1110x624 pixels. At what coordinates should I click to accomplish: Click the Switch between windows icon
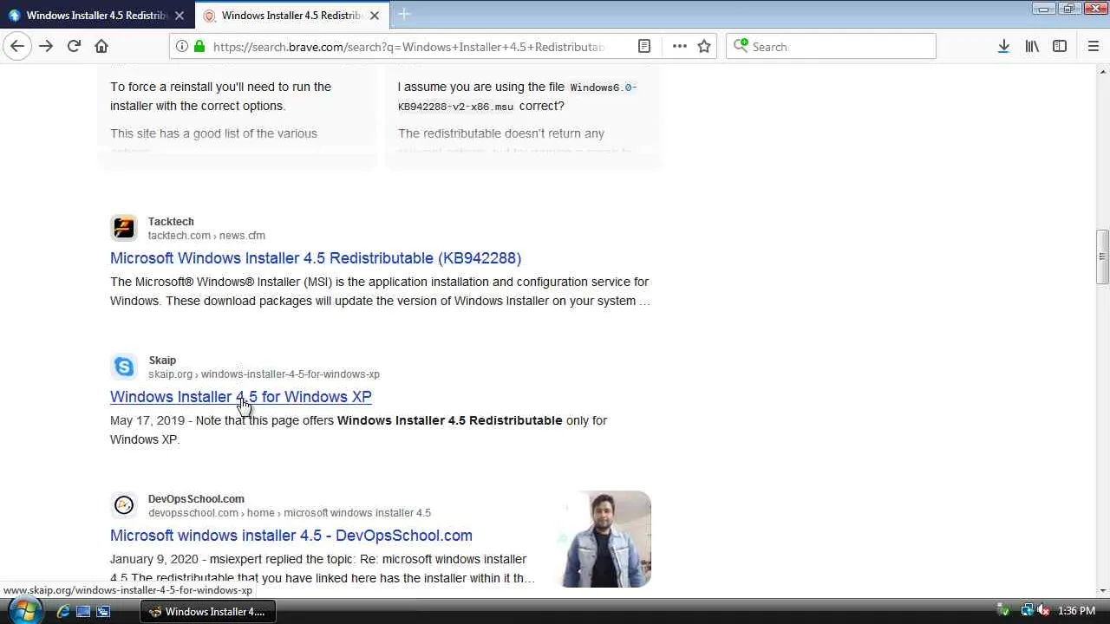tap(103, 611)
